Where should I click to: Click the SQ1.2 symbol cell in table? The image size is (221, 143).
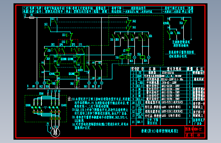(140, 122)
